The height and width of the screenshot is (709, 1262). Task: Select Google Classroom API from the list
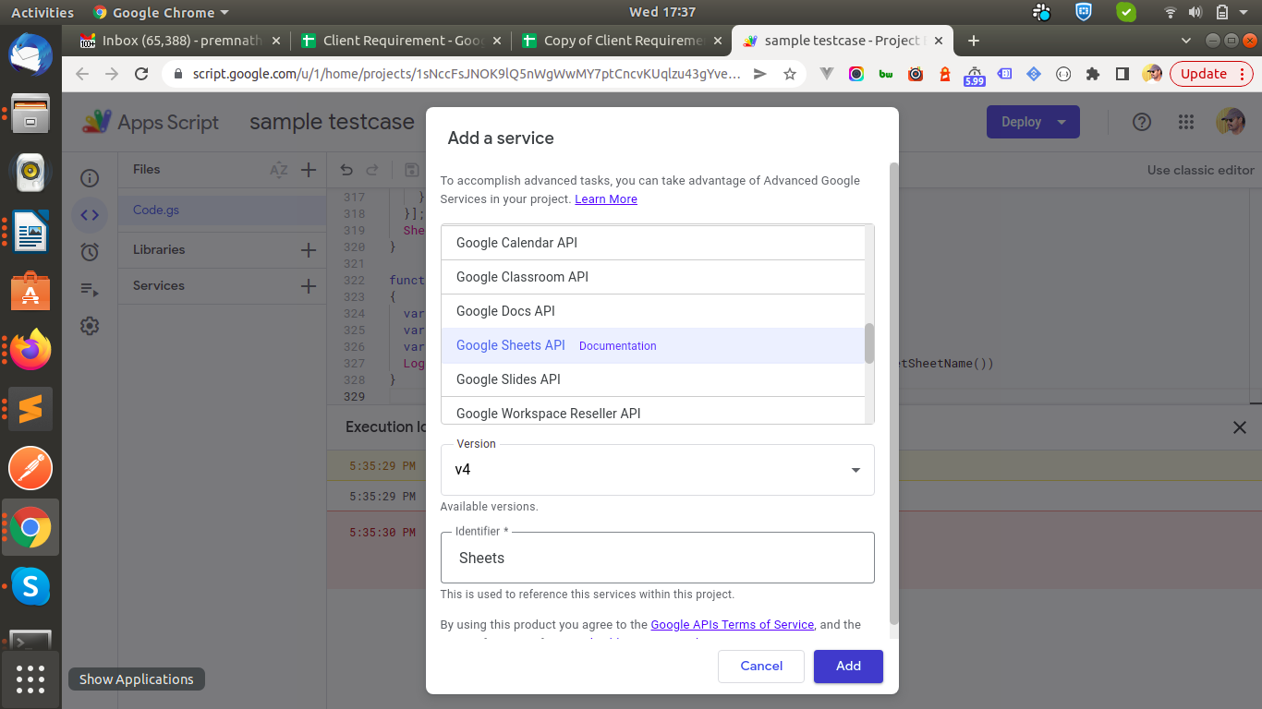[x=653, y=277]
